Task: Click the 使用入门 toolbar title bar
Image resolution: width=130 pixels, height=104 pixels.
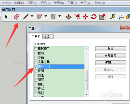Action: point(66,10)
